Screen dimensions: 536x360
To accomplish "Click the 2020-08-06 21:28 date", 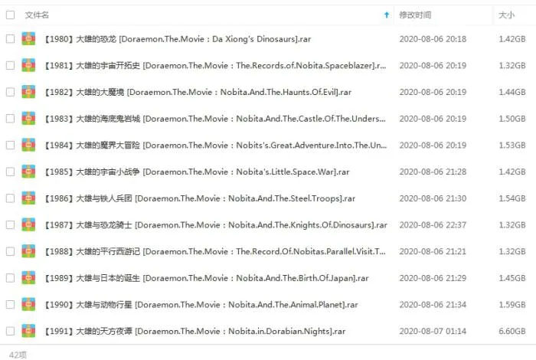I will pos(433,172).
